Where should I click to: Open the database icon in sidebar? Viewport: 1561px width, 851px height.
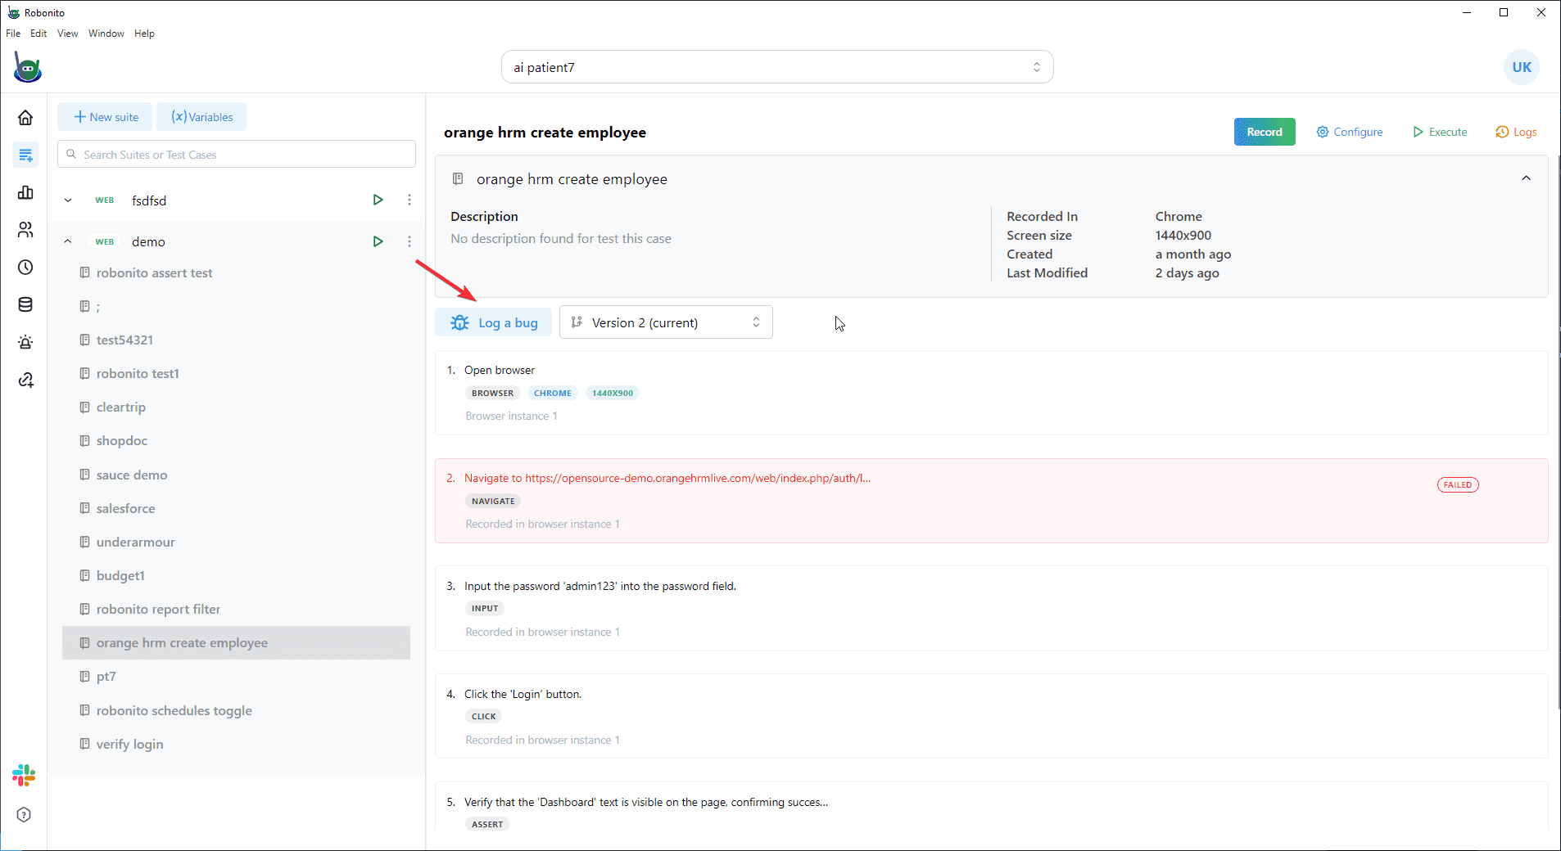25,304
